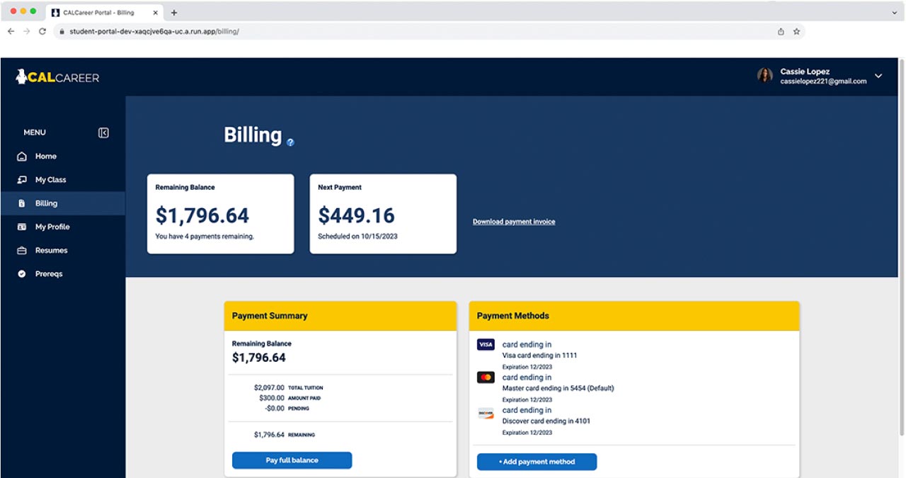This screenshot has width=906, height=478.
Task: Select the Home icon in sidebar
Action: click(x=21, y=156)
